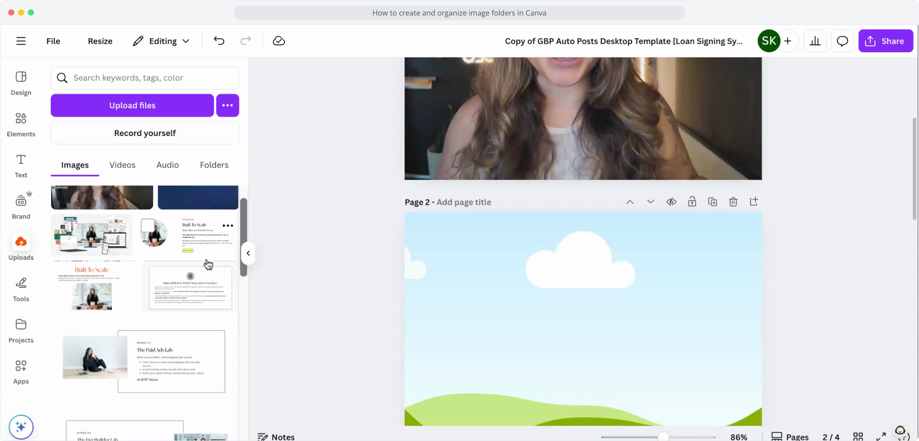This screenshot has height=441, width=919.
Task: Enter fullscreen present mode
Action: tap(881, 437)
